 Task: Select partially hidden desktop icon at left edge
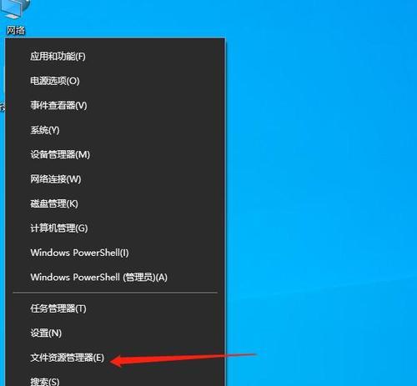[3, 106]
